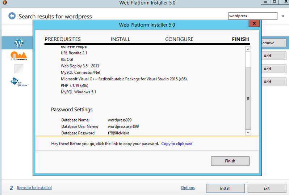Select the IIS: CGI entry
289x195 pixels.
(x=67, y=59)
